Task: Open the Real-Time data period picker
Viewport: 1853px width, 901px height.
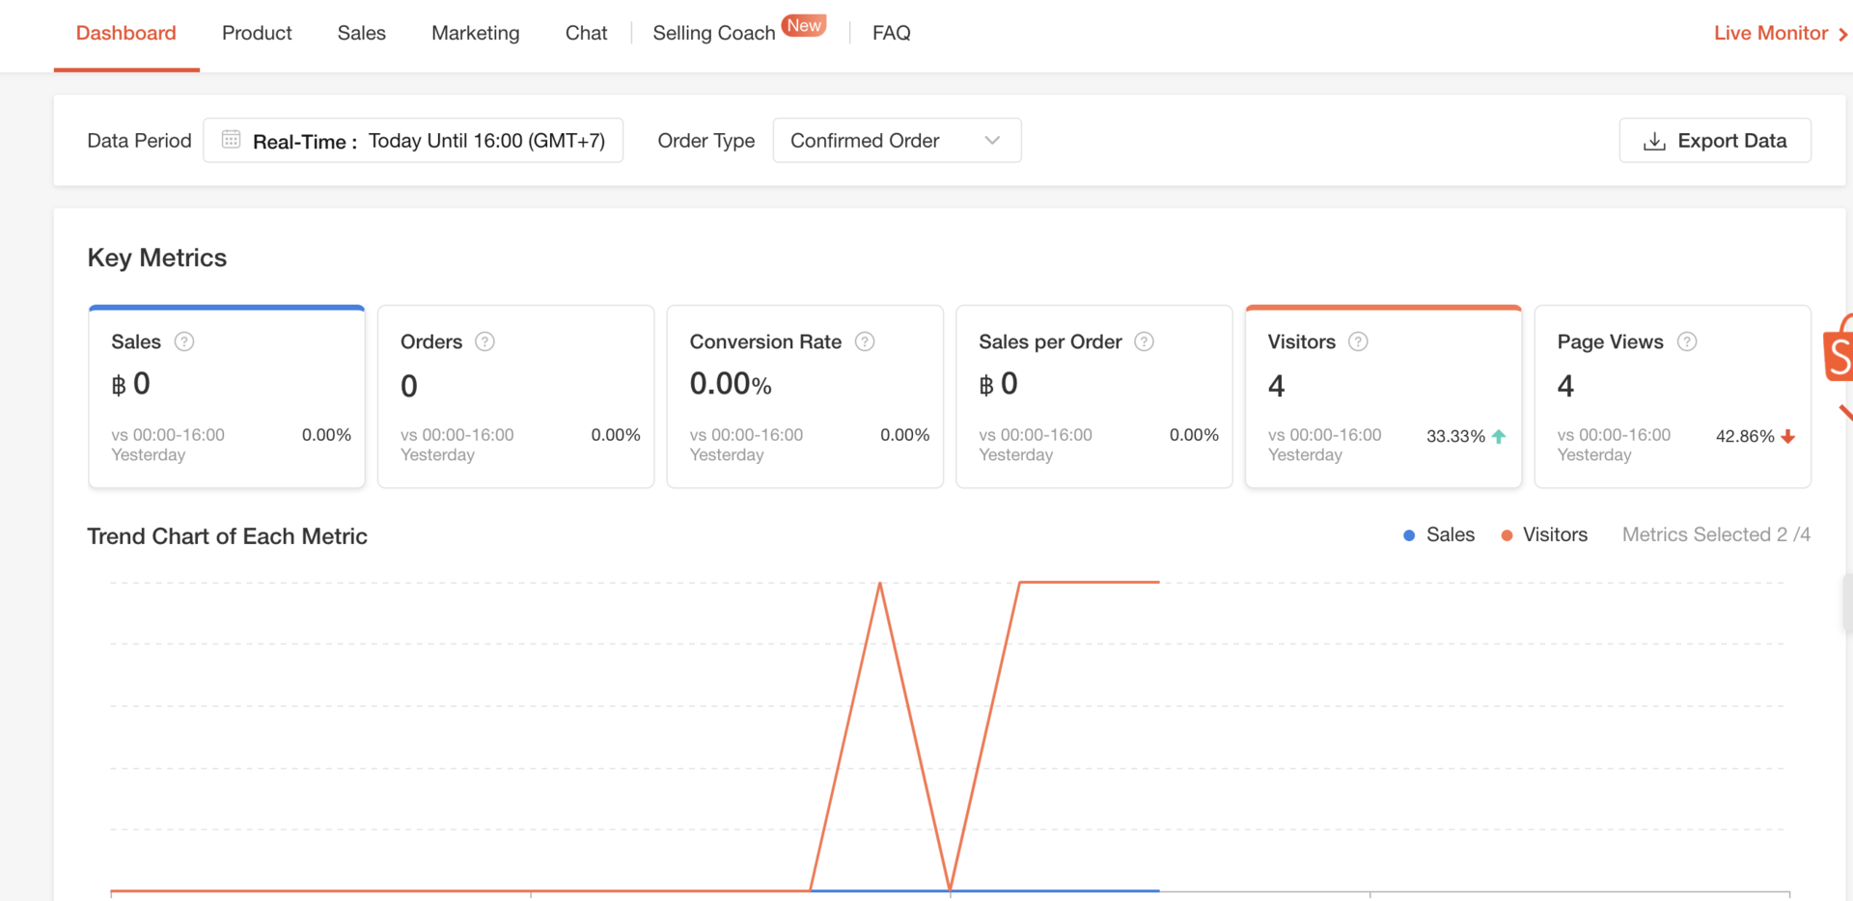Action: (x=413, y=141)
